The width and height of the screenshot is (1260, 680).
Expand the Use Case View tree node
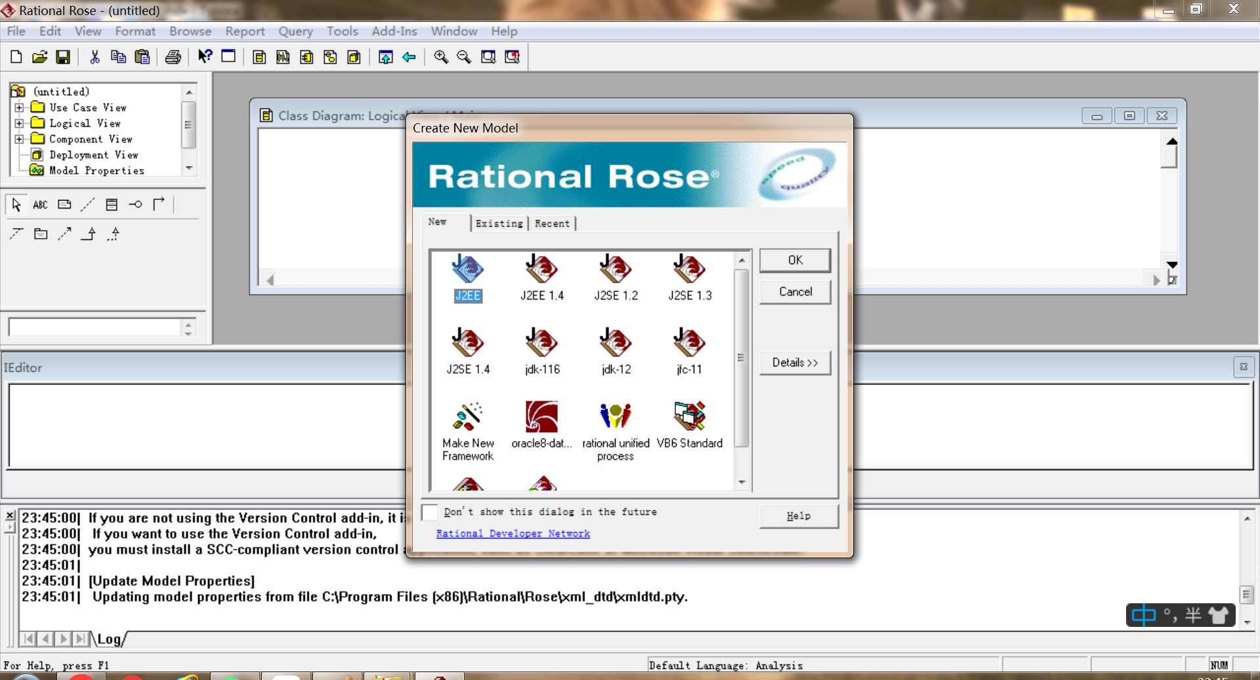(x=19, y=108)
